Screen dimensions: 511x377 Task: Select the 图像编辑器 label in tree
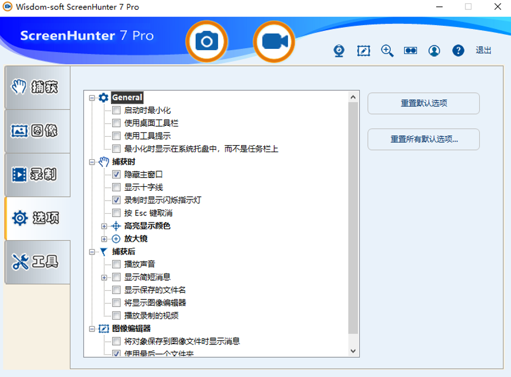(131, 329)
